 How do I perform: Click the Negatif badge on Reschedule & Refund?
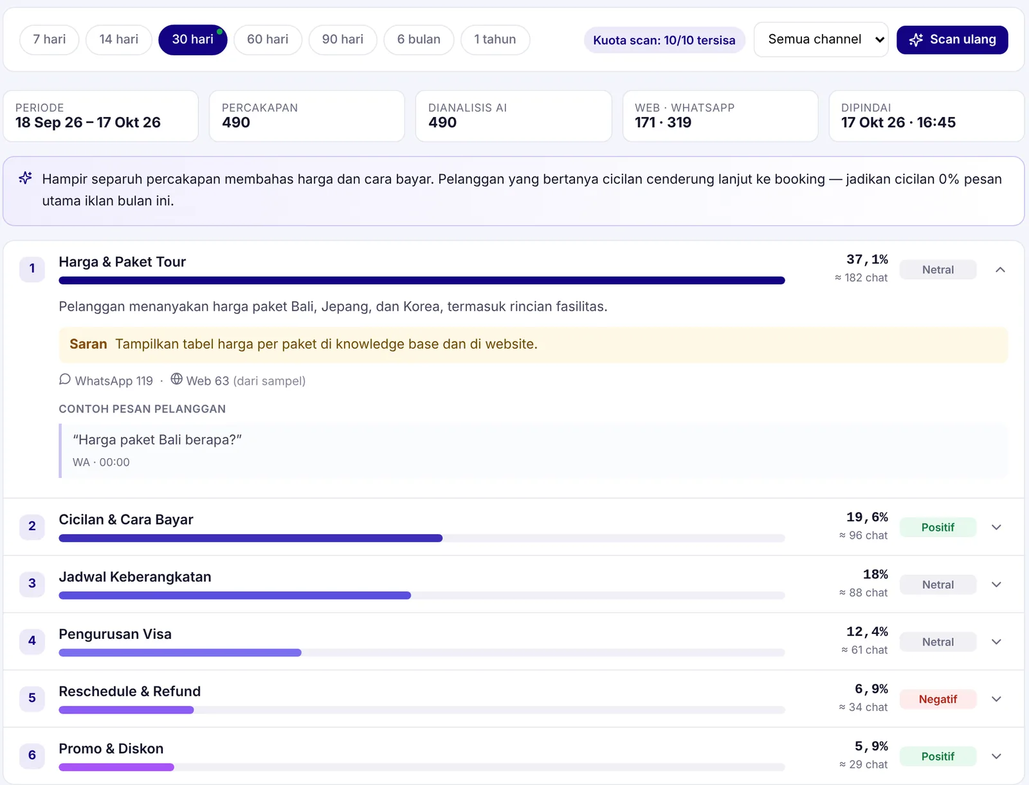[x=938, y=699]
